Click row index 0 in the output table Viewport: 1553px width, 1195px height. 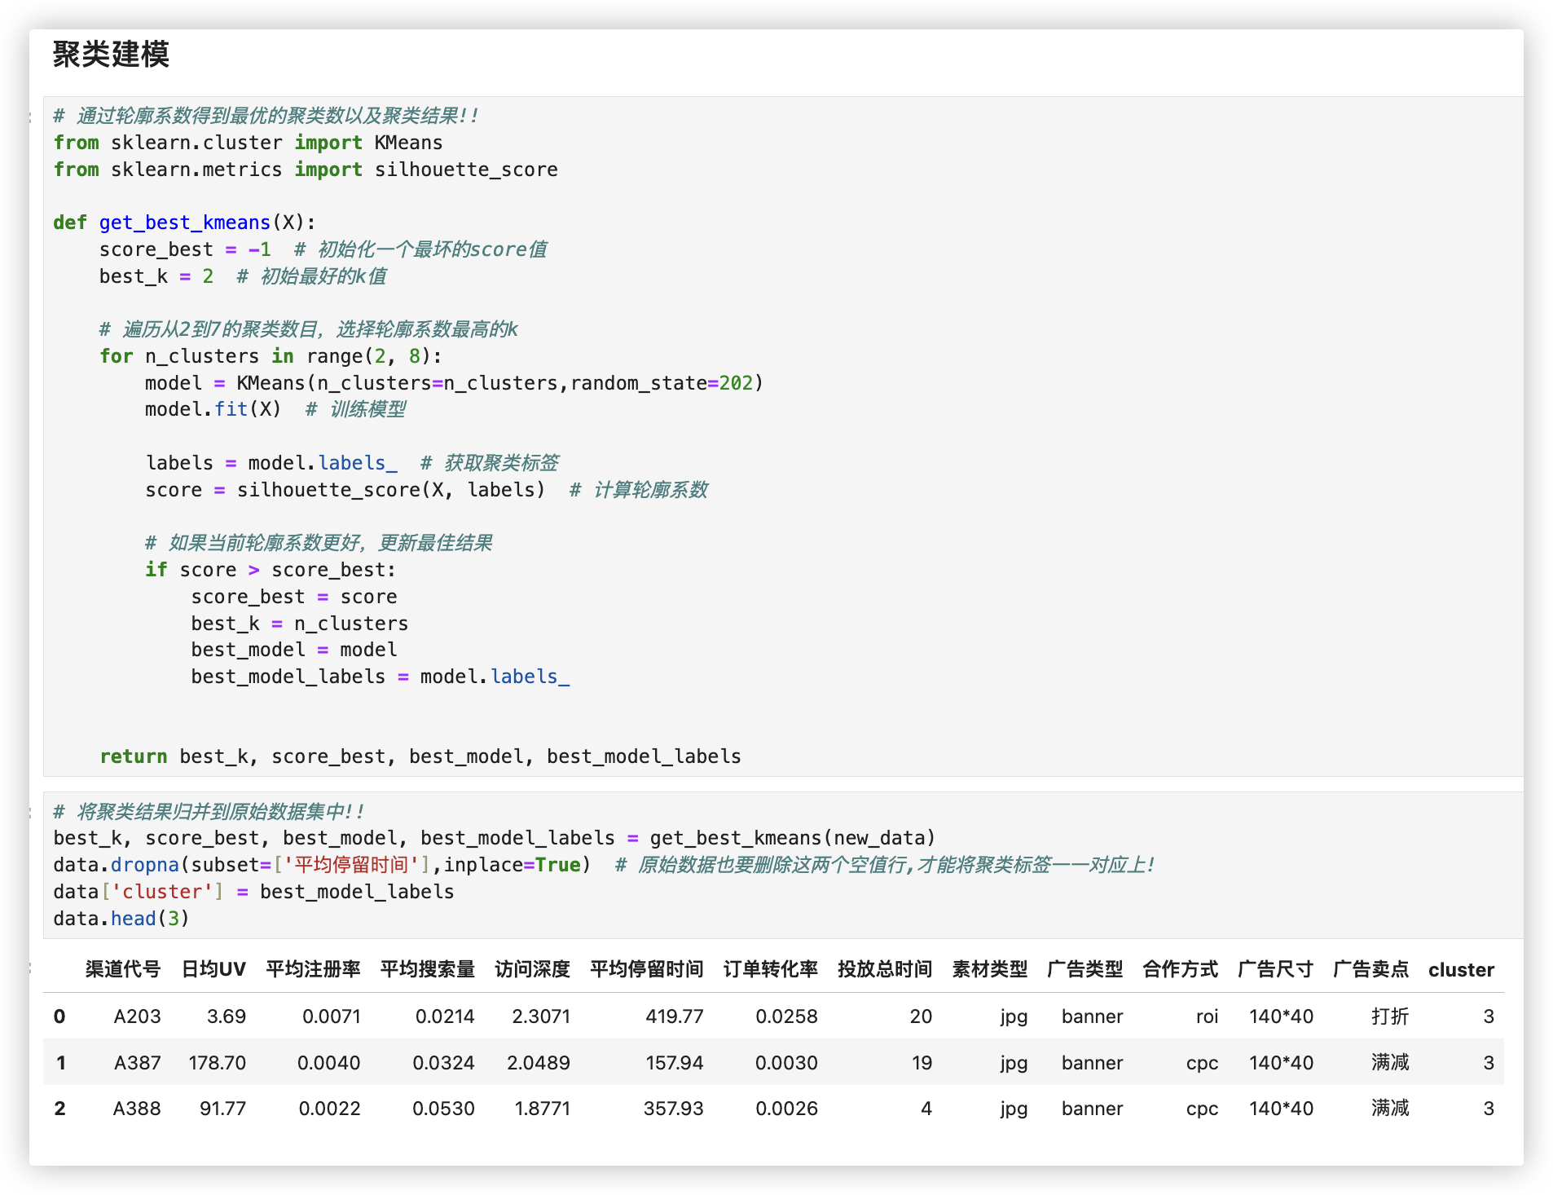pos(59,1016)
